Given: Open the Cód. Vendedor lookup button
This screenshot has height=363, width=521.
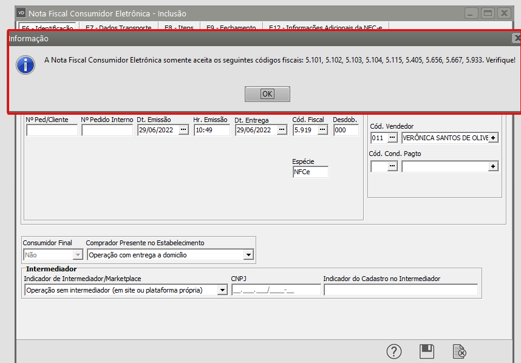Looking at the screenshot, I should 392,138.
